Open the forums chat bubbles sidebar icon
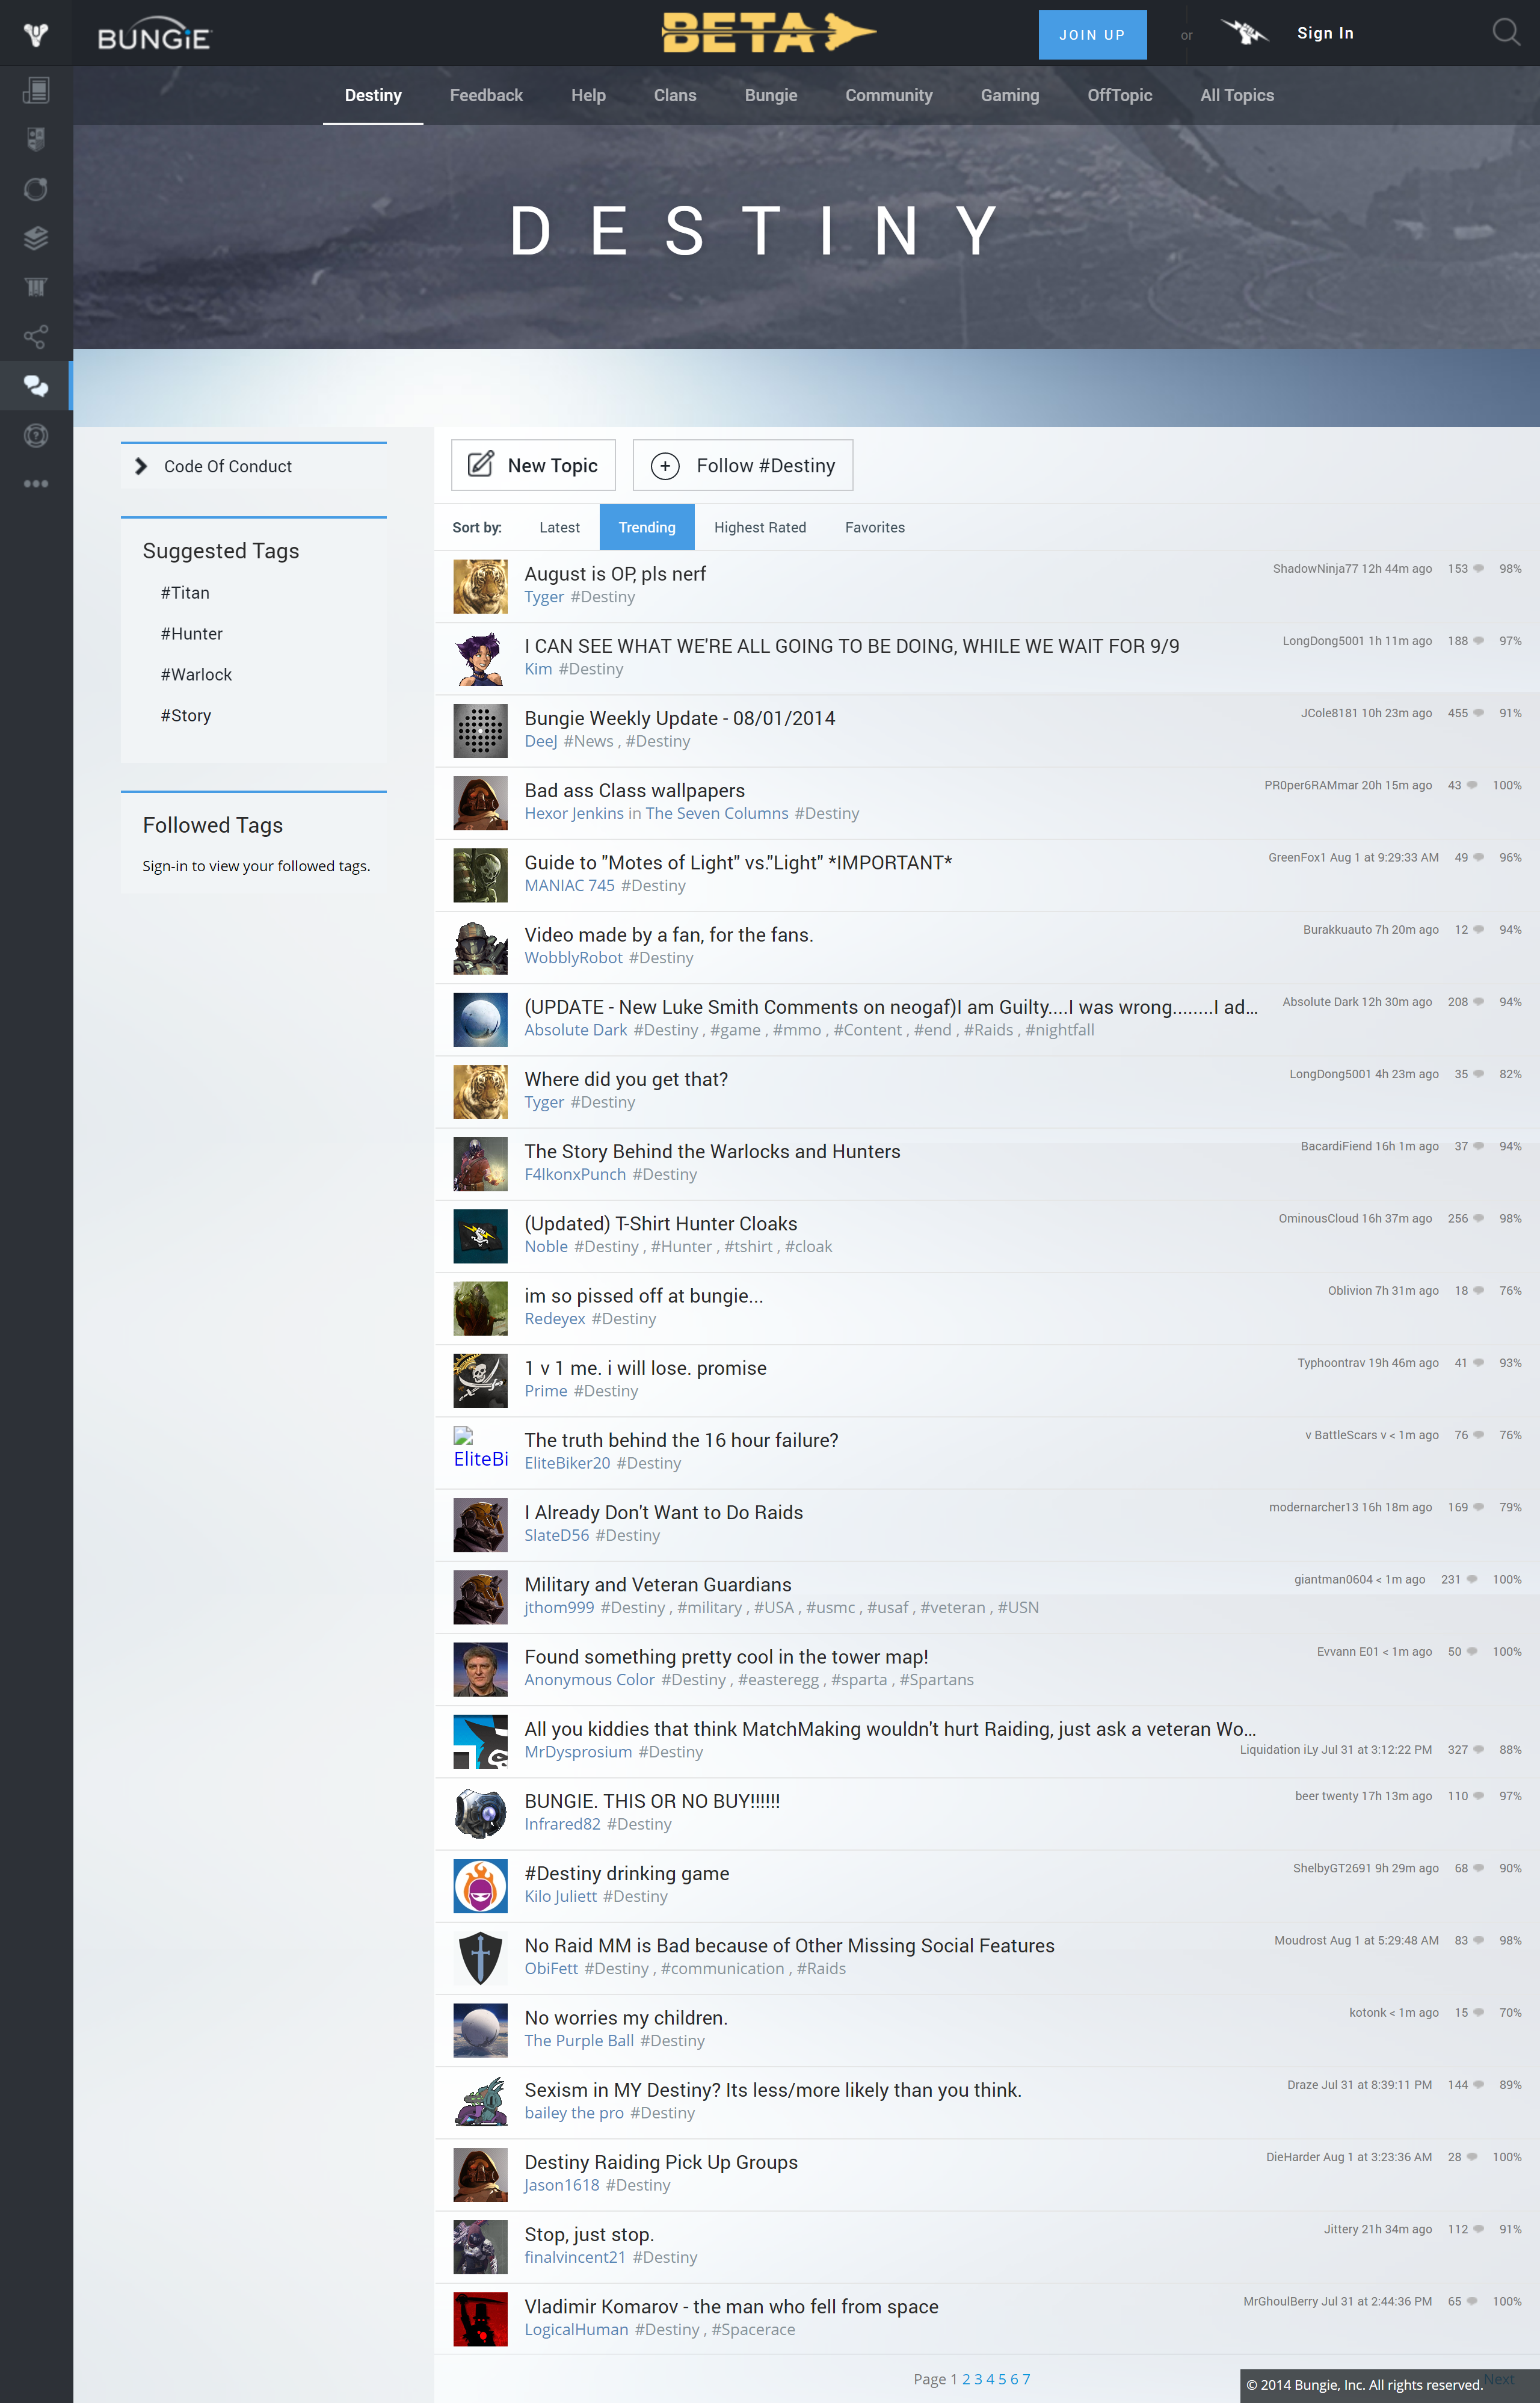 coord(36,386)
